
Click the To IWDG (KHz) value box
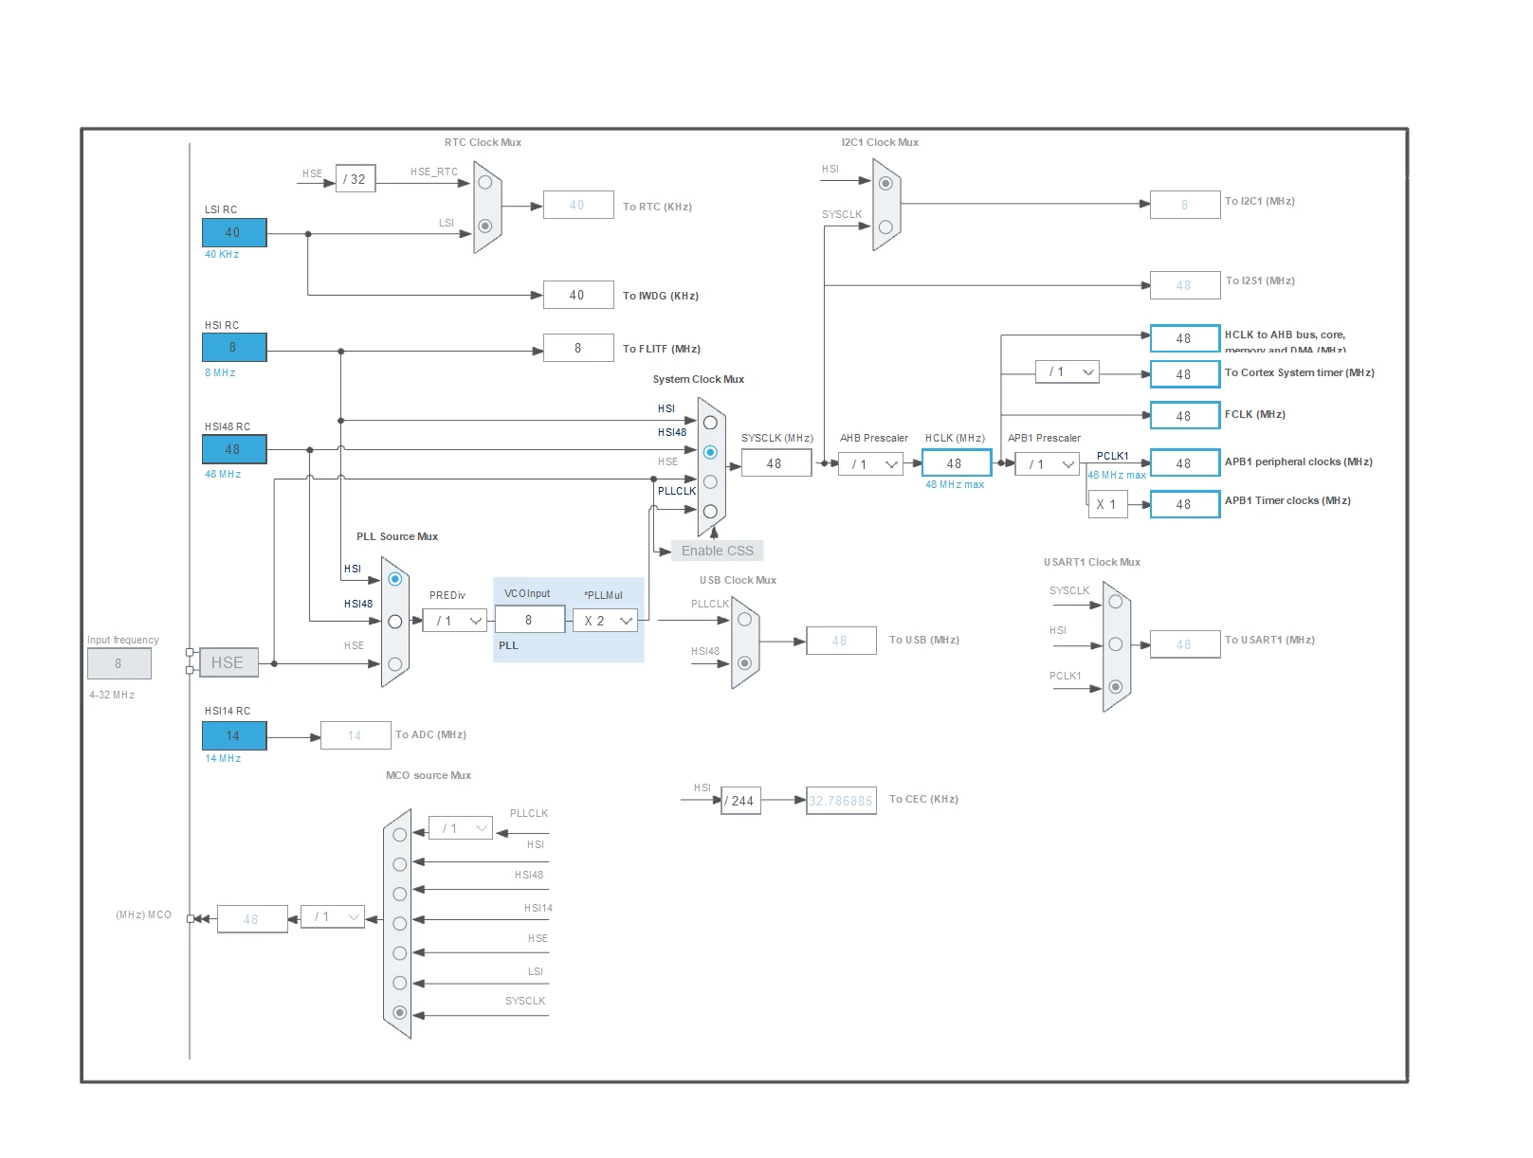[x=578, y=295]
